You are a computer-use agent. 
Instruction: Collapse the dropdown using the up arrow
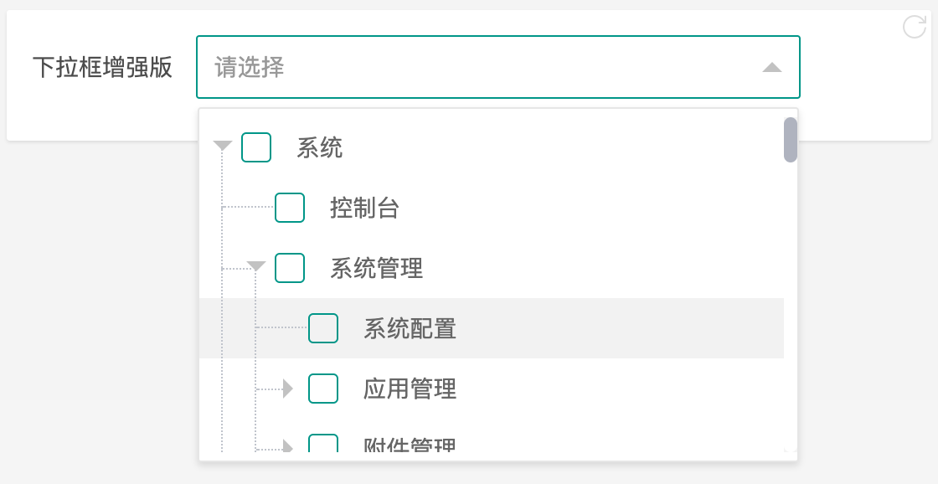(x=771, y=68)
